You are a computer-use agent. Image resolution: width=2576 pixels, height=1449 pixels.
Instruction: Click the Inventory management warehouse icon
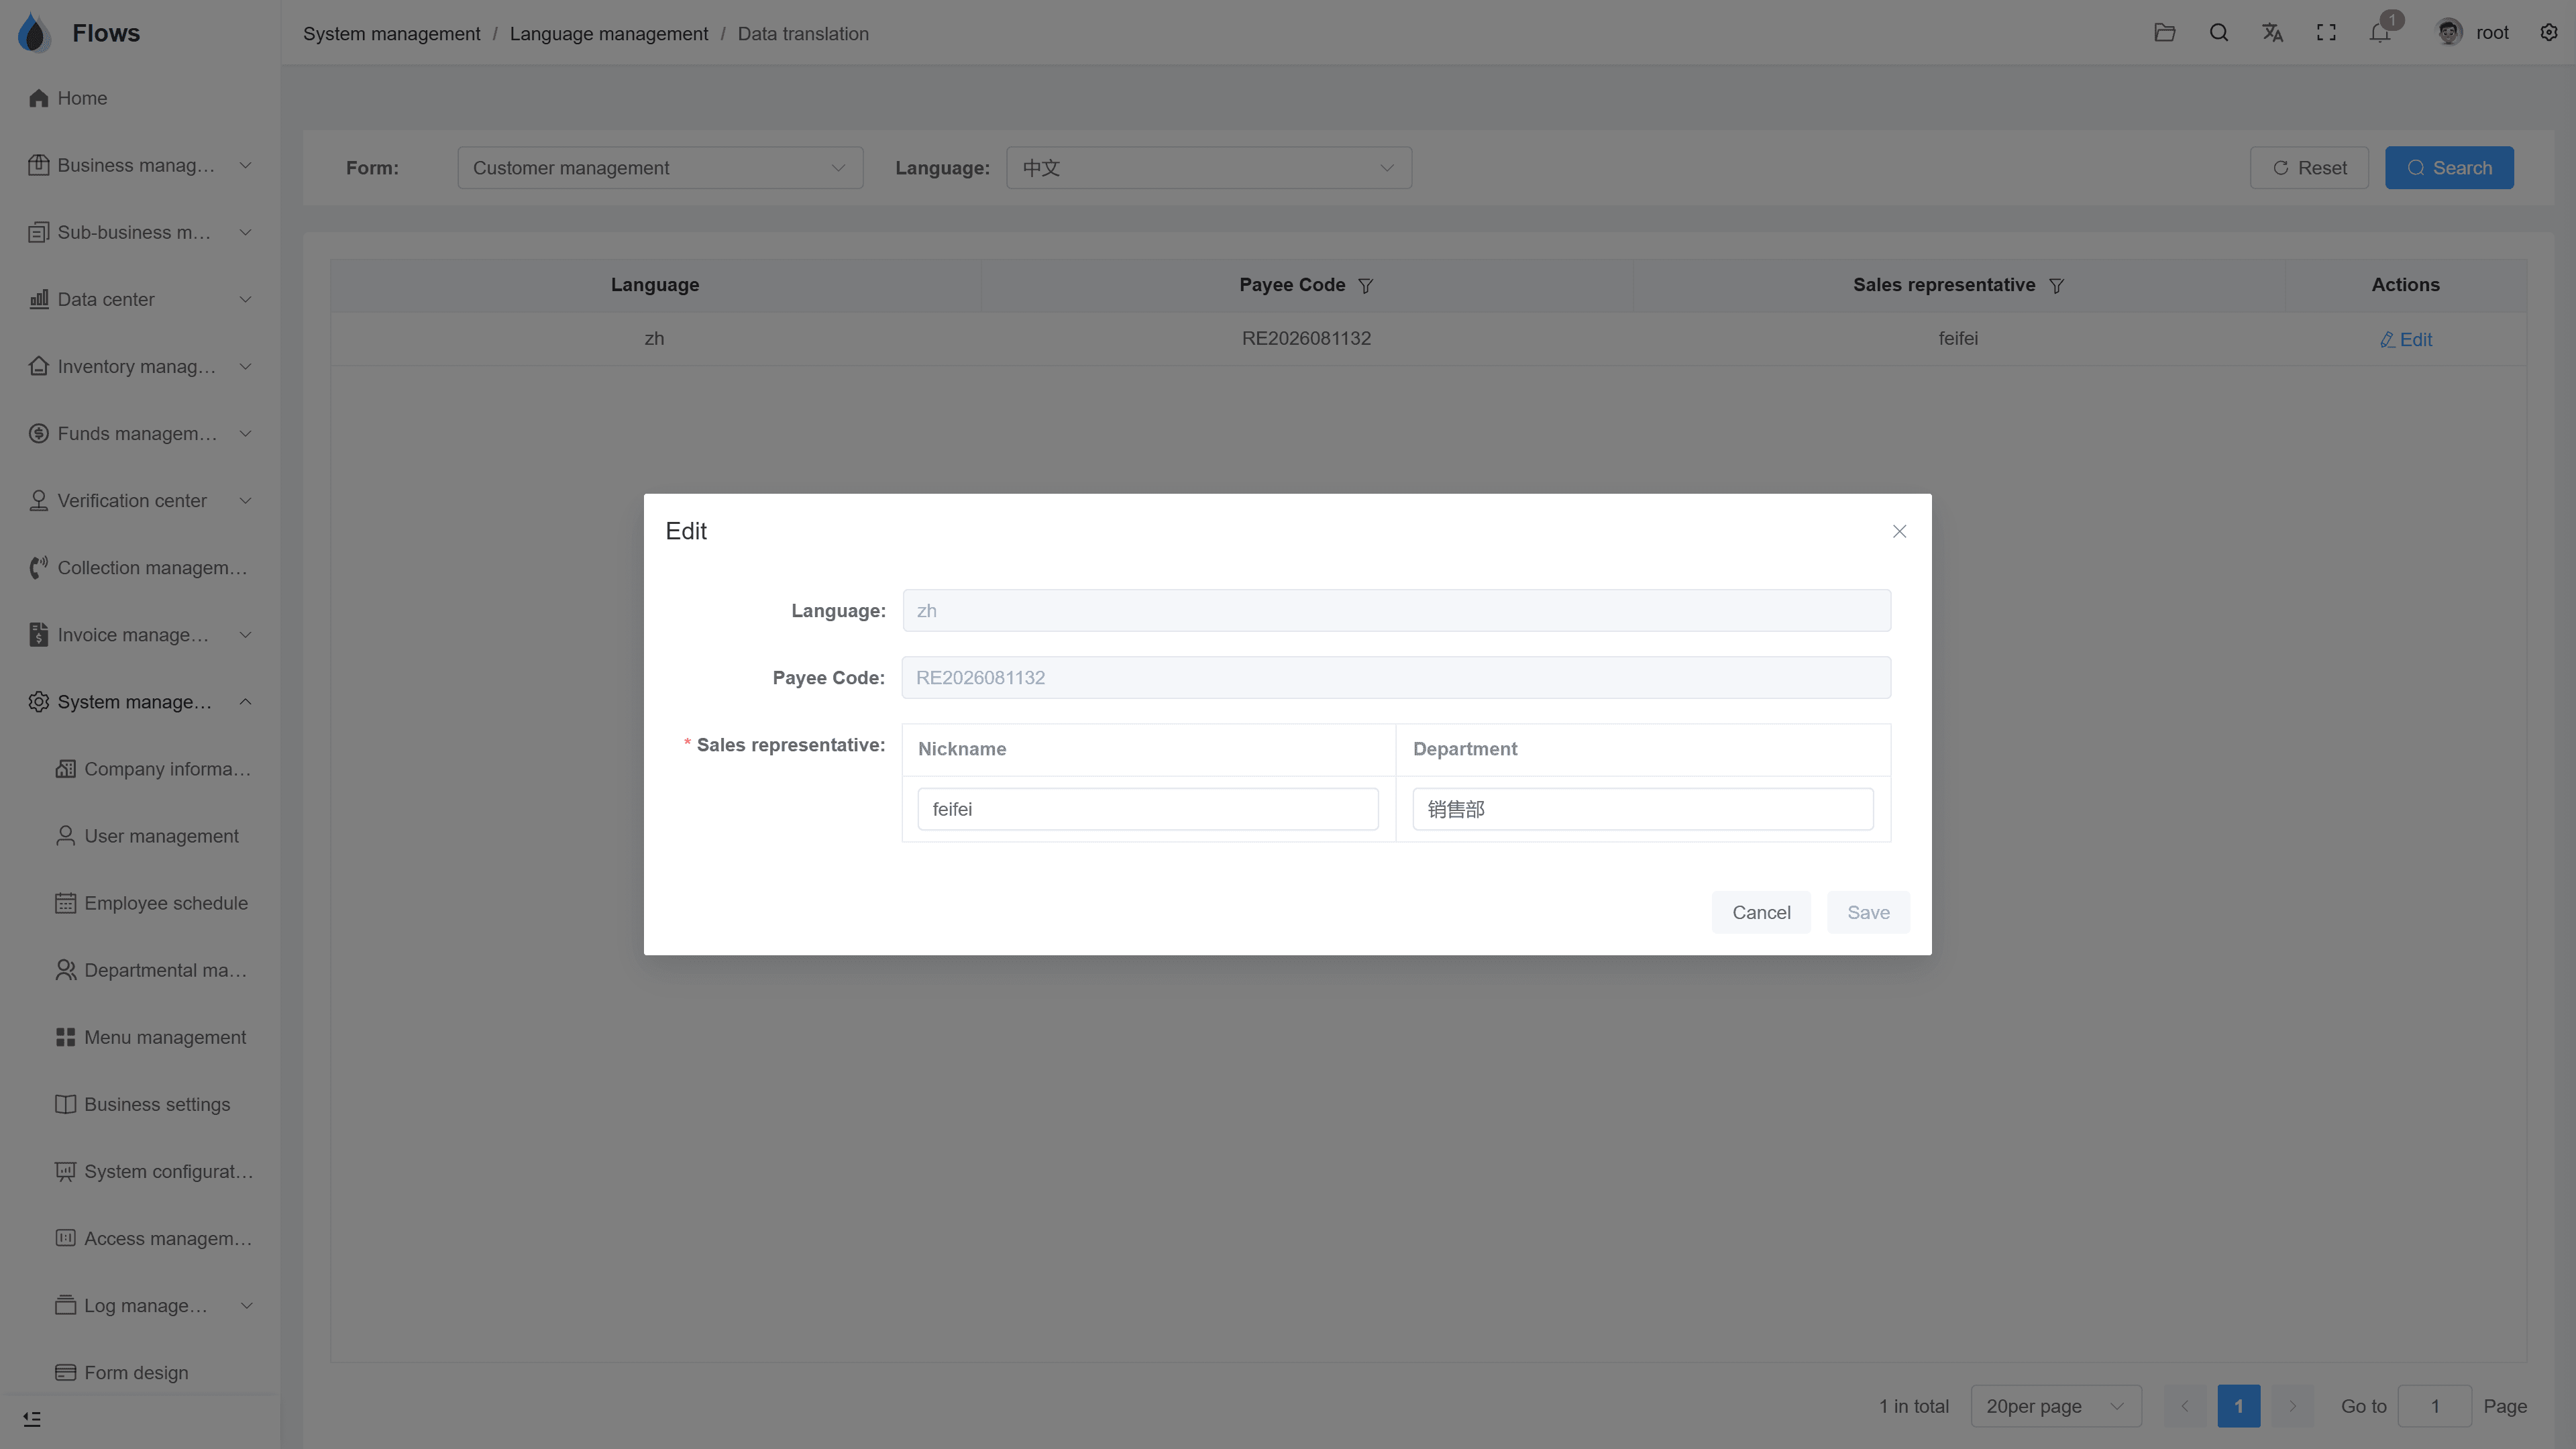click(x=39, y=366)
